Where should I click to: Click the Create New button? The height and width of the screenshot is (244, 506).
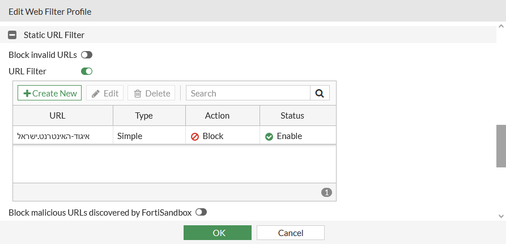pos(50,94)
